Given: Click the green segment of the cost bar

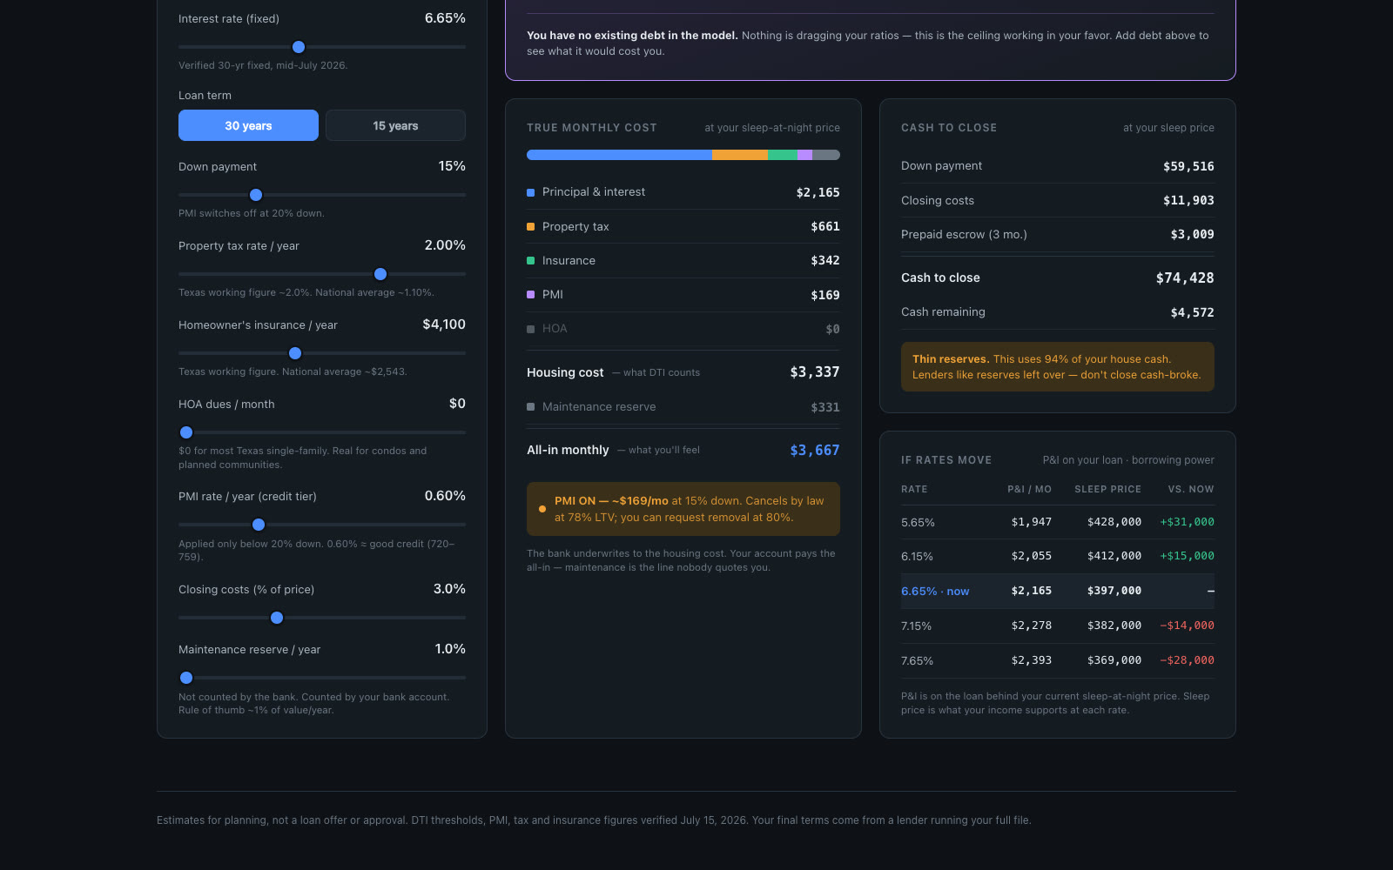Looking at the screenshot, I should click(783, 155).
